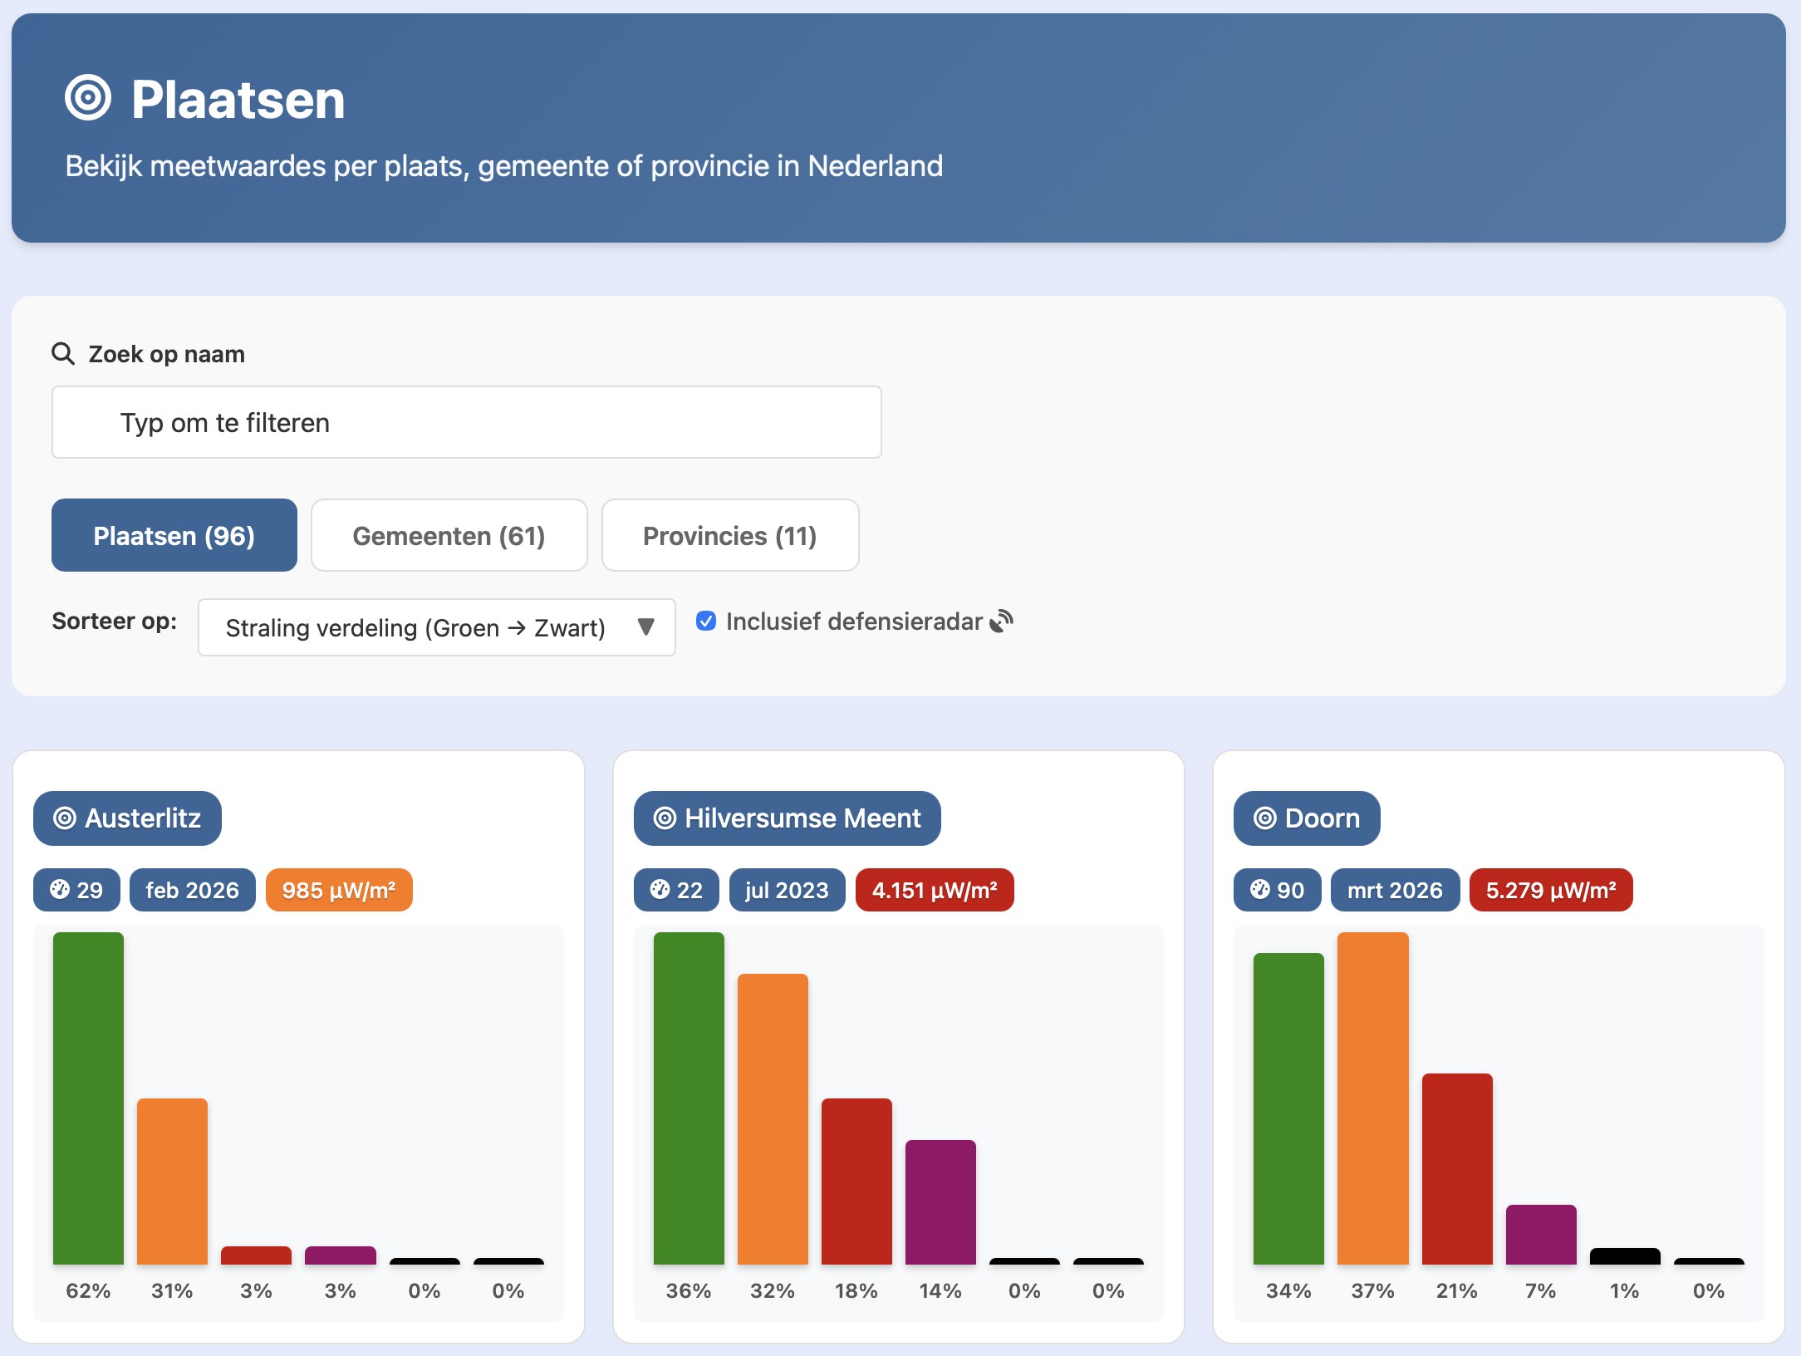Click the green 62% bar in Austerlitz chart
Image resolution: width=1801 pixels, height=1356 pixels.
coord(88,1097)
